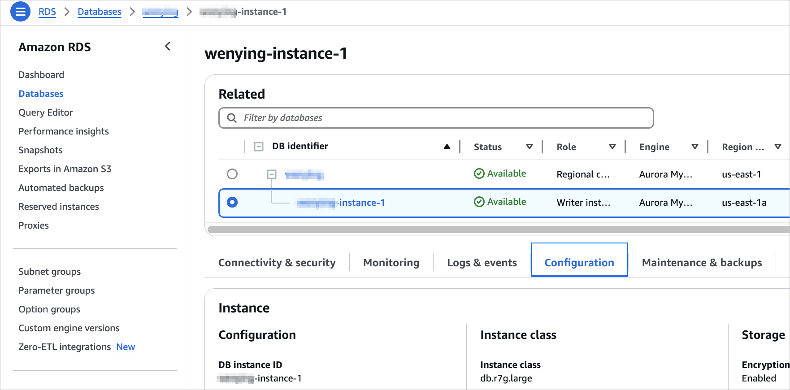Click the Related table horizontal scrollbar

click(493, 230)
